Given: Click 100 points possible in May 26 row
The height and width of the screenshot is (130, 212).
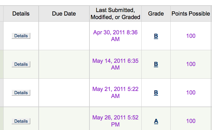Looking at the screenshot, I should pos(191,121).
